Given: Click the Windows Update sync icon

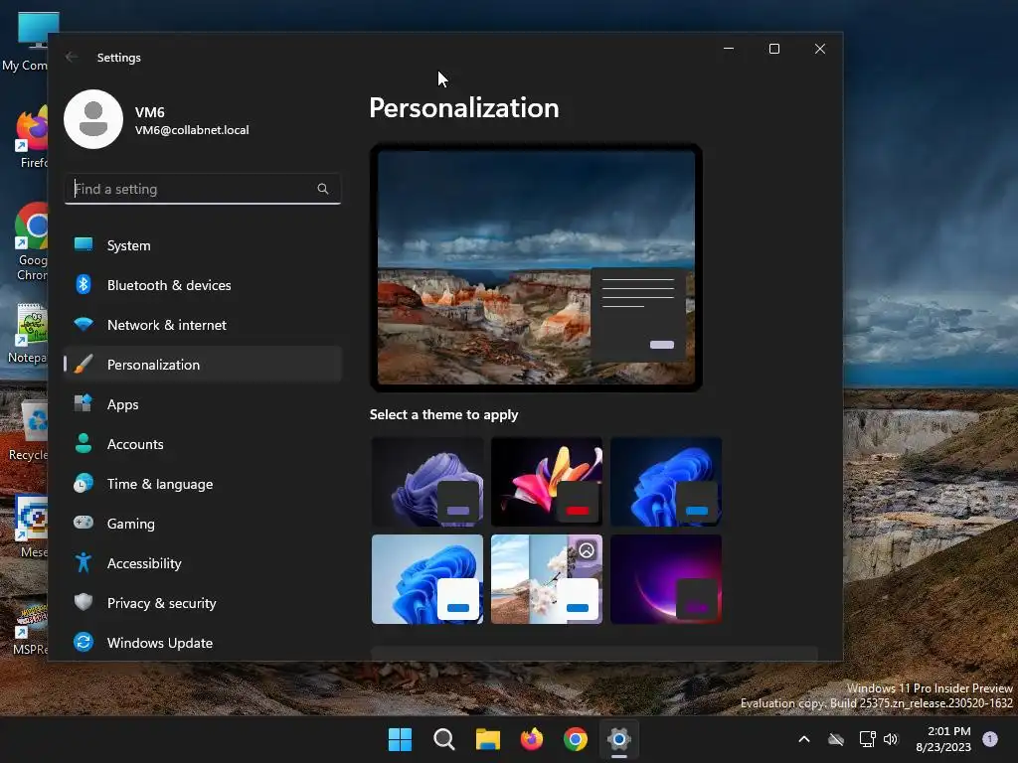Looking at the screenshot, I should (x=84, y=643).
